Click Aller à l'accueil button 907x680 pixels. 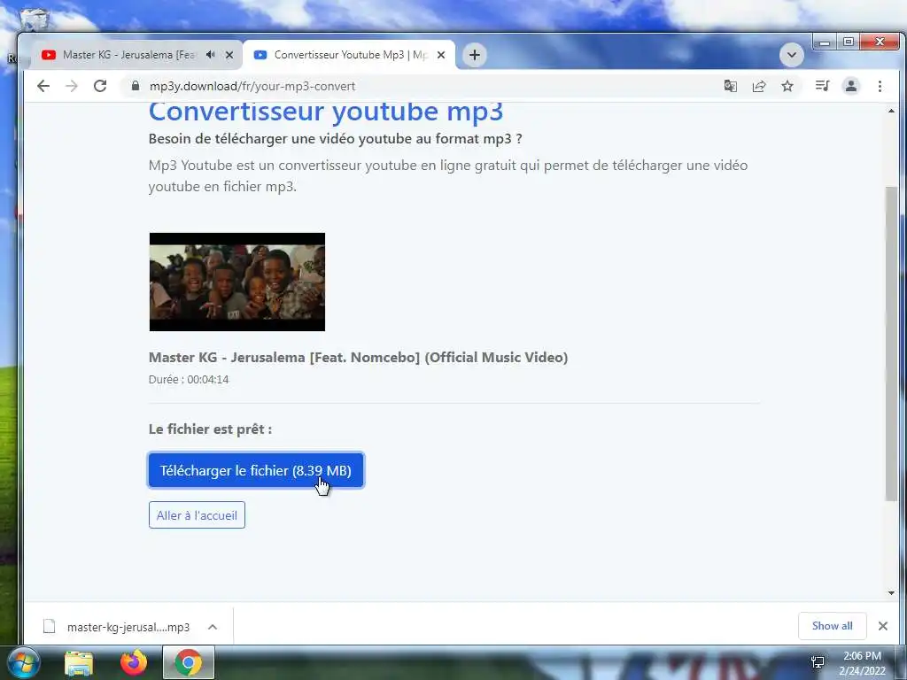click(197, 515)
